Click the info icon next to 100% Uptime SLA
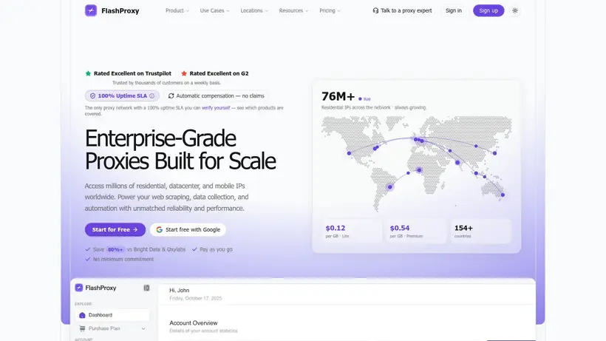 (152, 96)
